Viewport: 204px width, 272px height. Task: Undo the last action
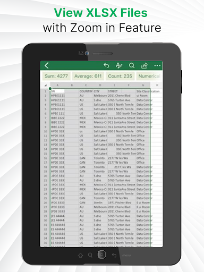click(106, 65)
